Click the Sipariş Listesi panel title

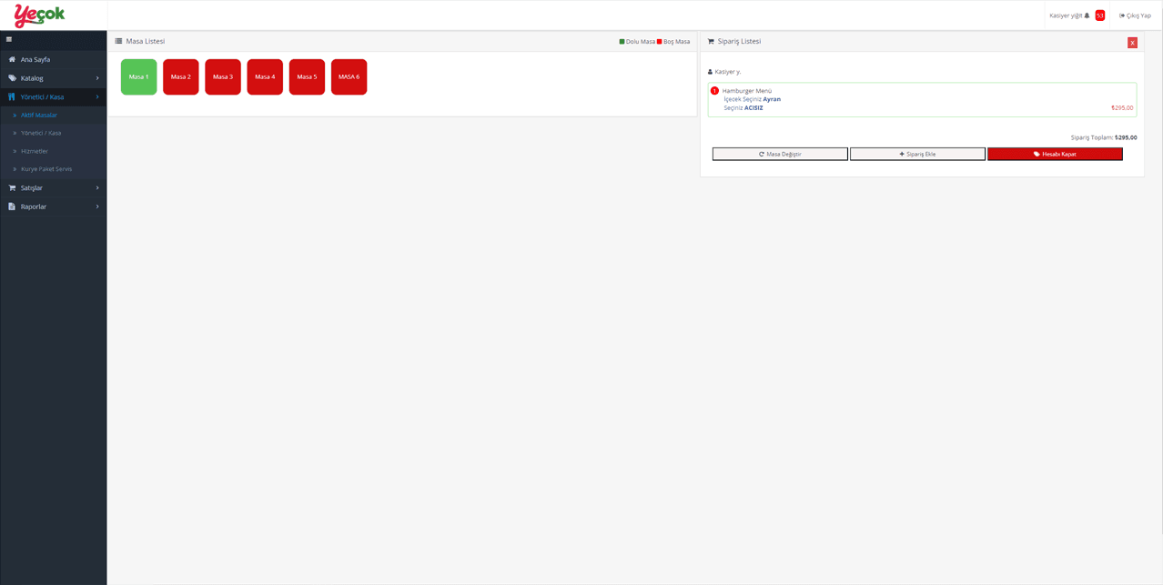(739, 41)
